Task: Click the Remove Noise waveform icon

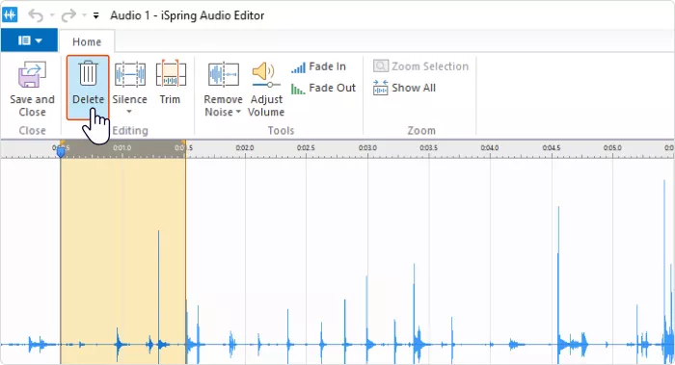Action: tap(224, 74)
